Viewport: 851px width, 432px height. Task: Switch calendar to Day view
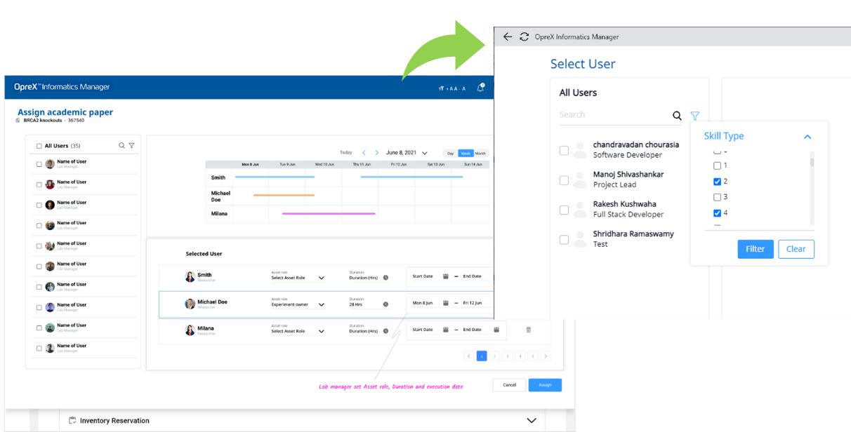click(450, 153)
